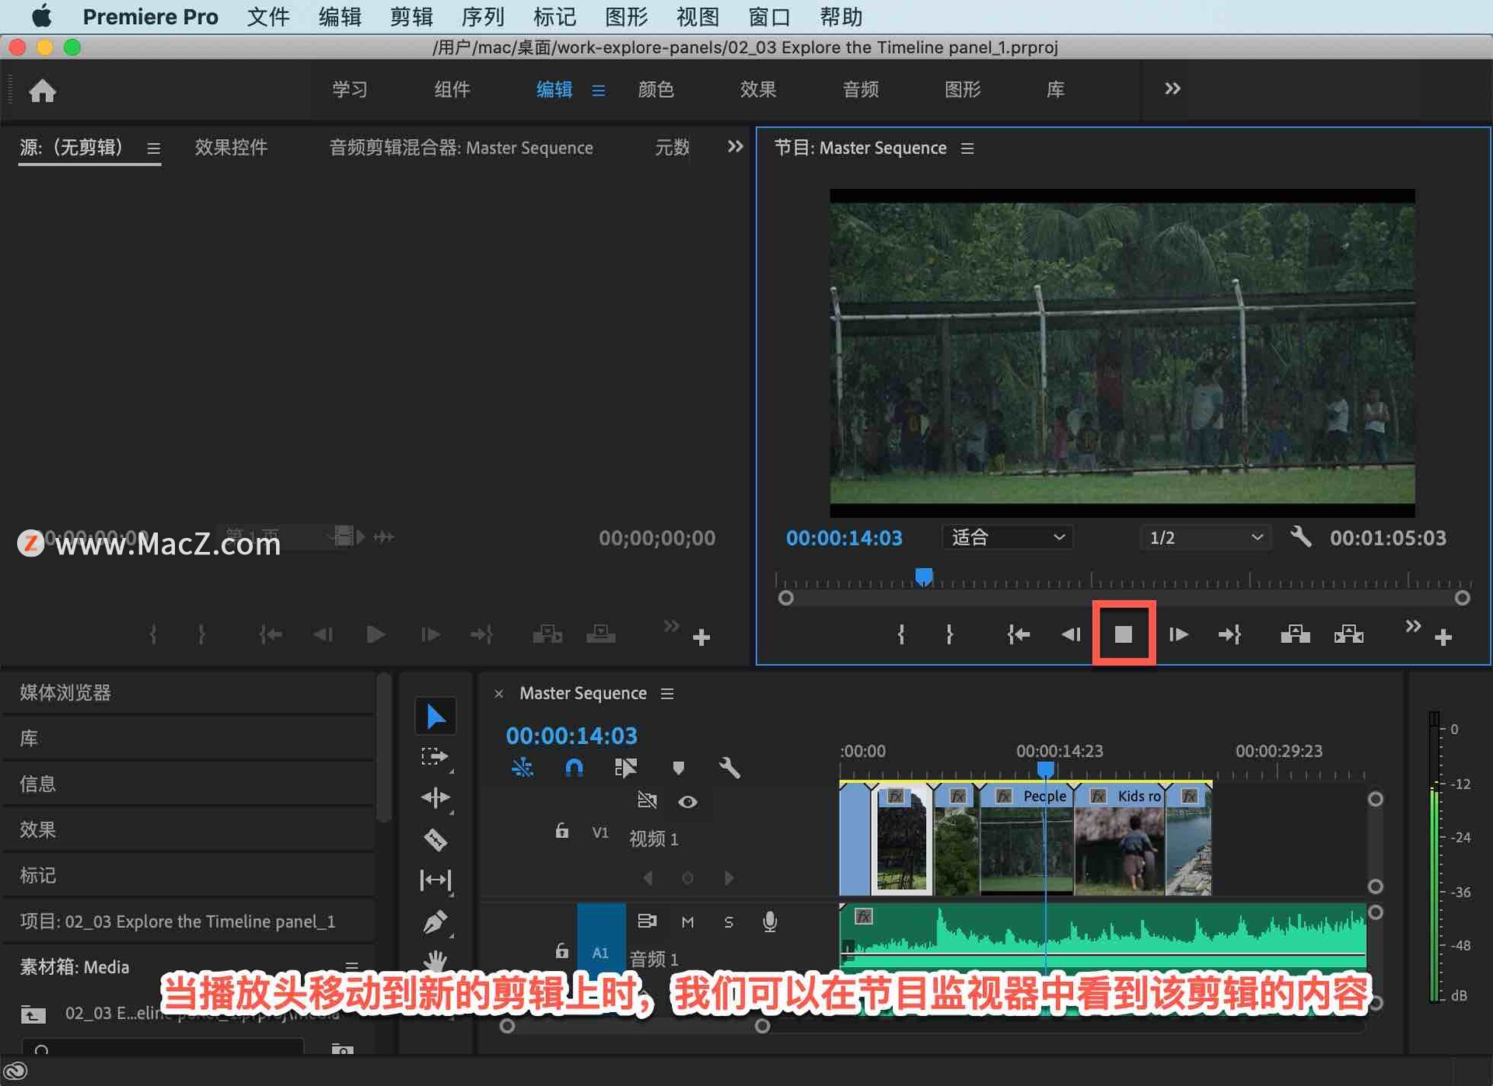
Task: Expand more workspaces chevron
Action: pos(1173,89)
